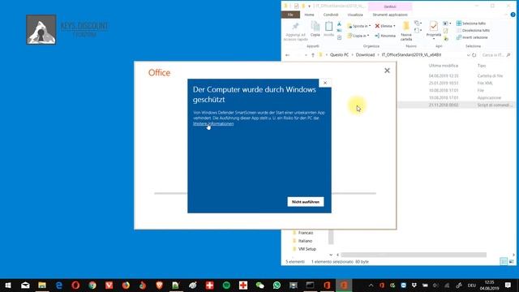Open the notification center icon
Viewport: 519px width, 292px height.
(508, 285)
